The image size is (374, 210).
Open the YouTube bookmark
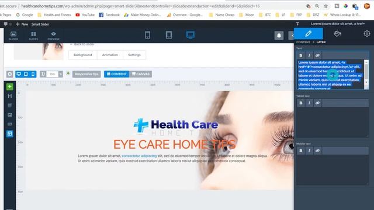(85, 15)
